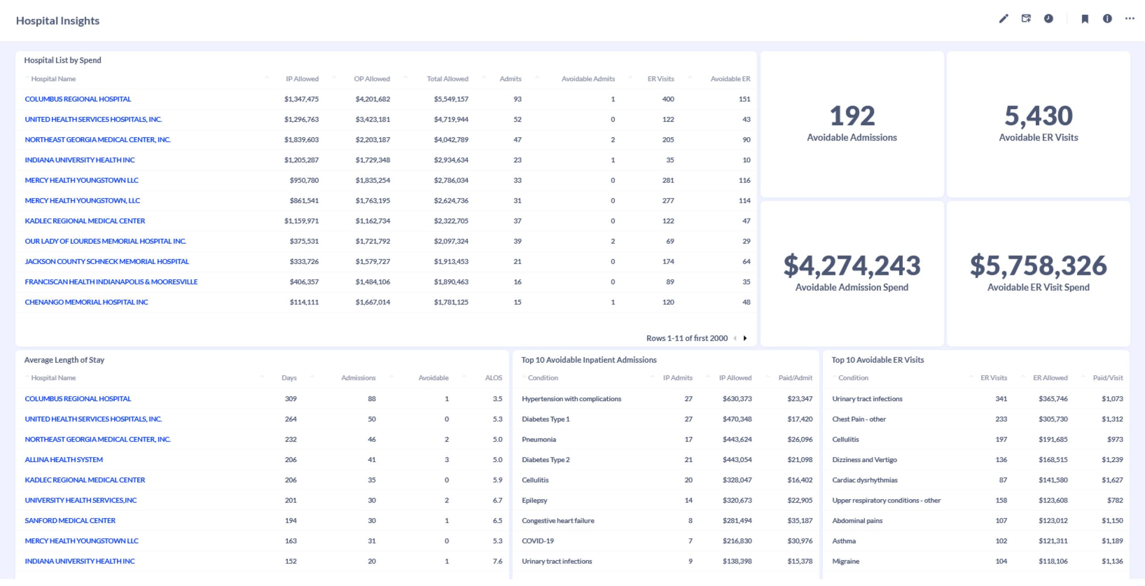Viewport: 1145px width, 586px height.
Task: Click Chest Pain - other ER row
Action: (x=976, y=419)
